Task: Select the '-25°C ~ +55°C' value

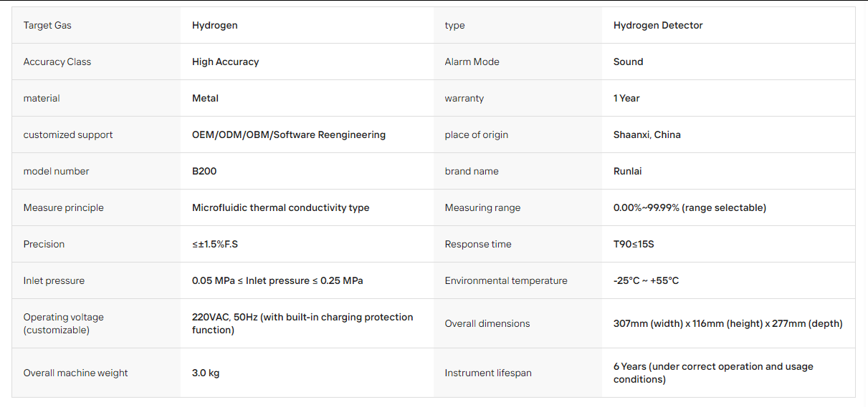Action: 647,280
